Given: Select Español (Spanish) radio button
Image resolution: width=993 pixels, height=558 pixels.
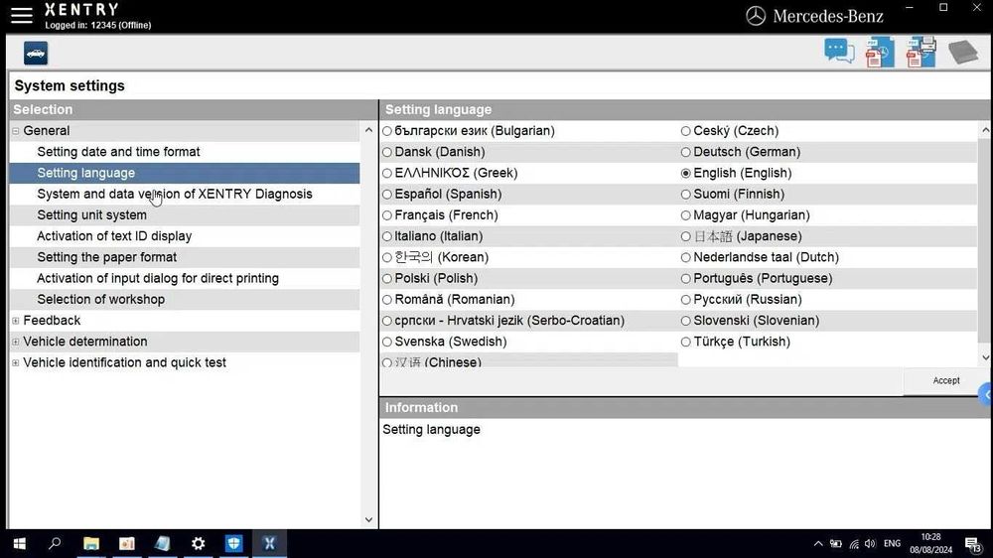Looking at the screenshot, I should tap(387, 195).
